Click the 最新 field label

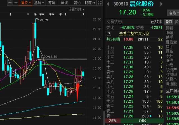169,28
